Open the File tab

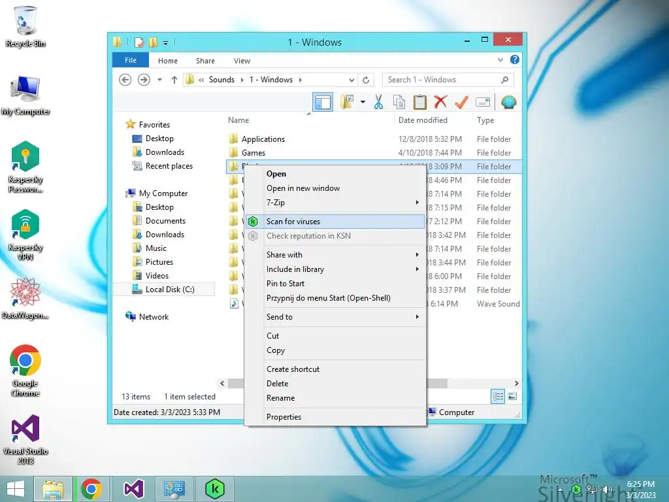point(131,60)
